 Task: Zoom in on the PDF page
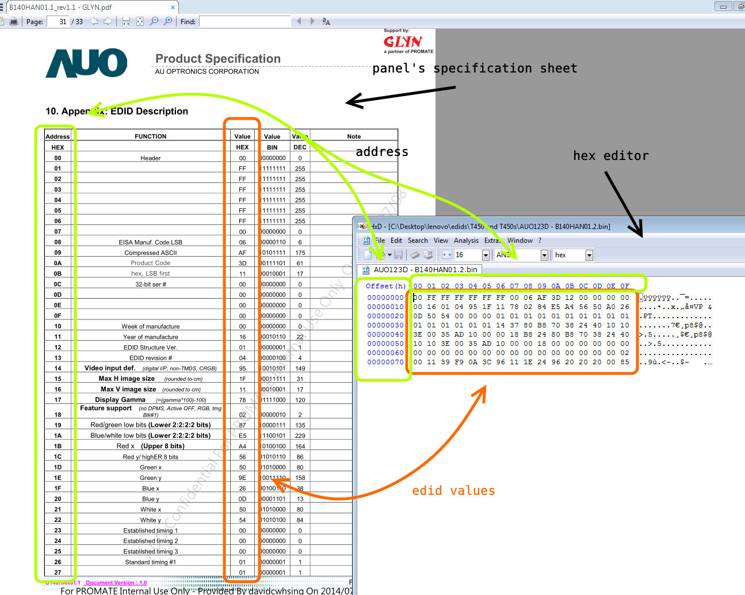coord(168,21)
